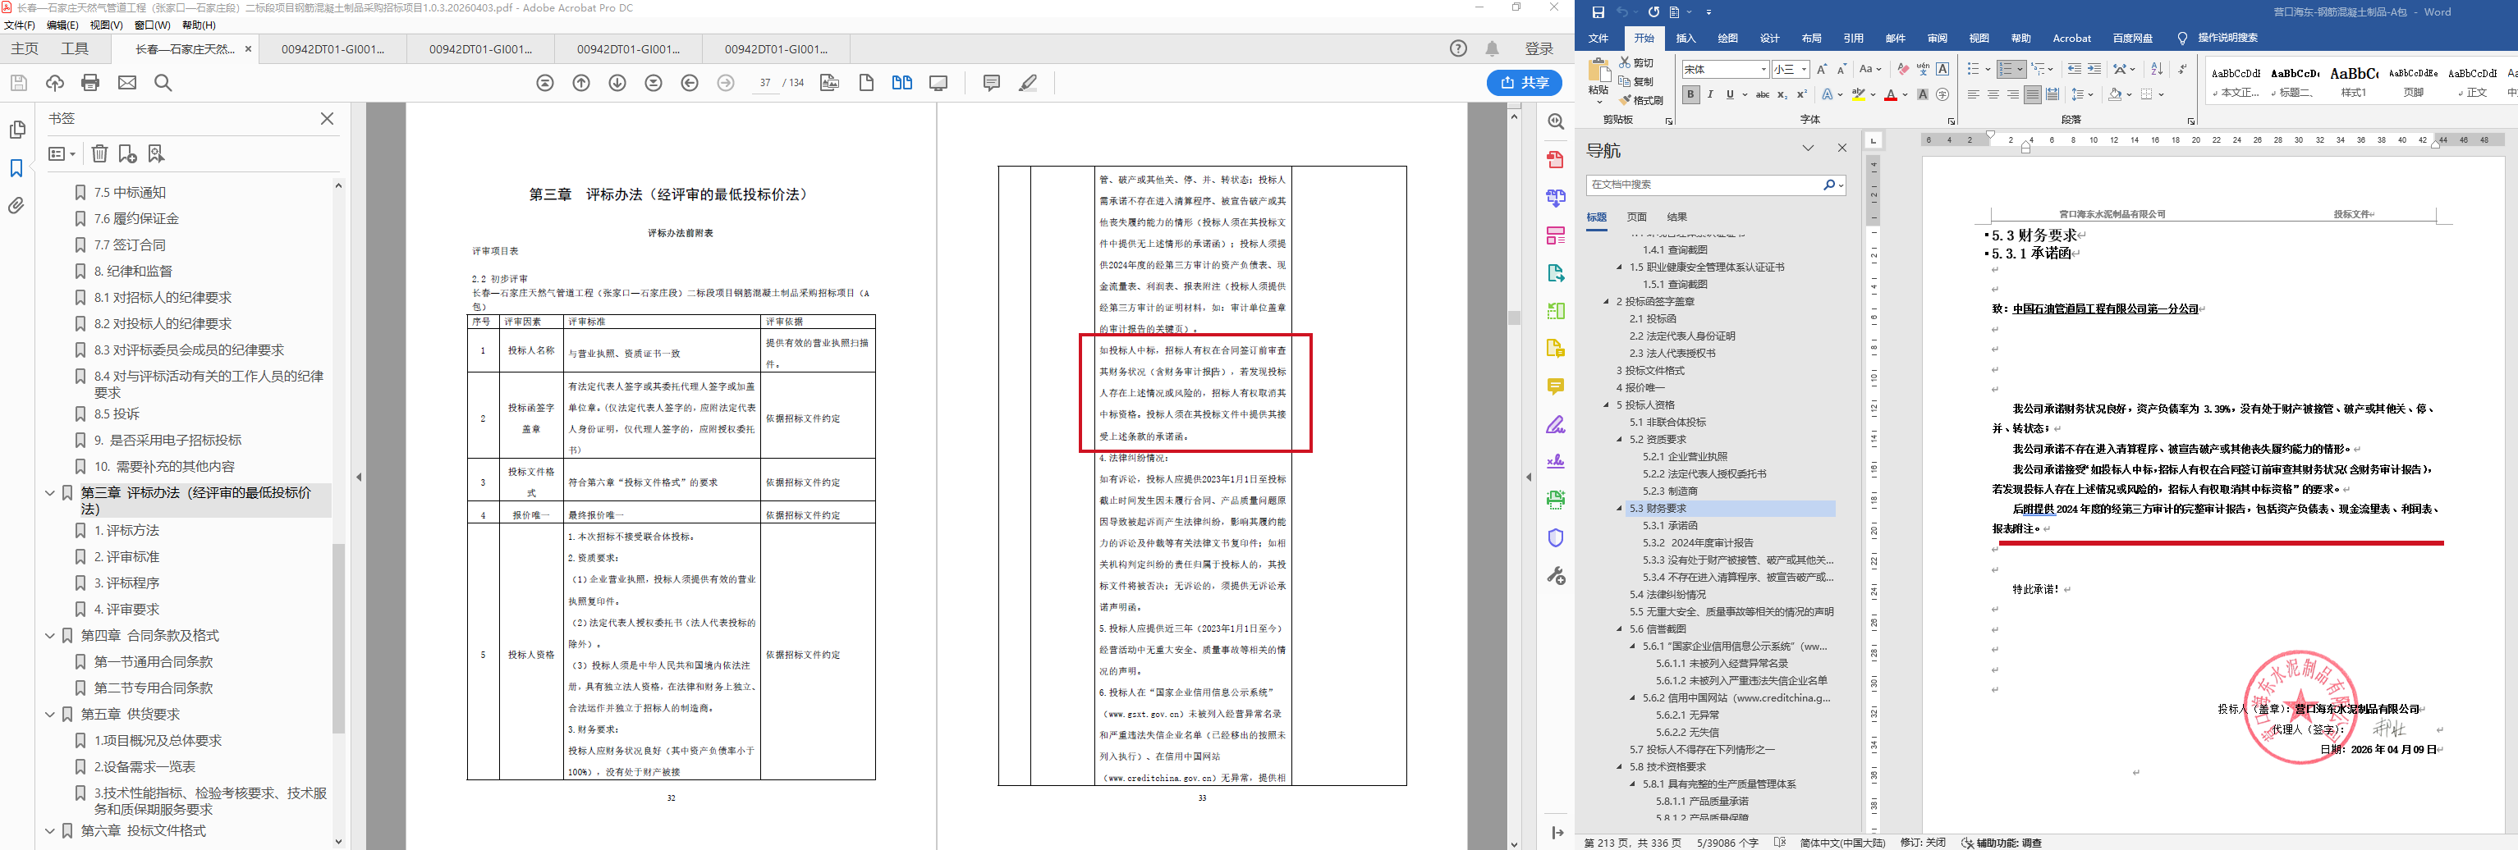Switch to single page view in Acrobat
The height and width of the screenshot is (850, 2518).
coord(866,83)
